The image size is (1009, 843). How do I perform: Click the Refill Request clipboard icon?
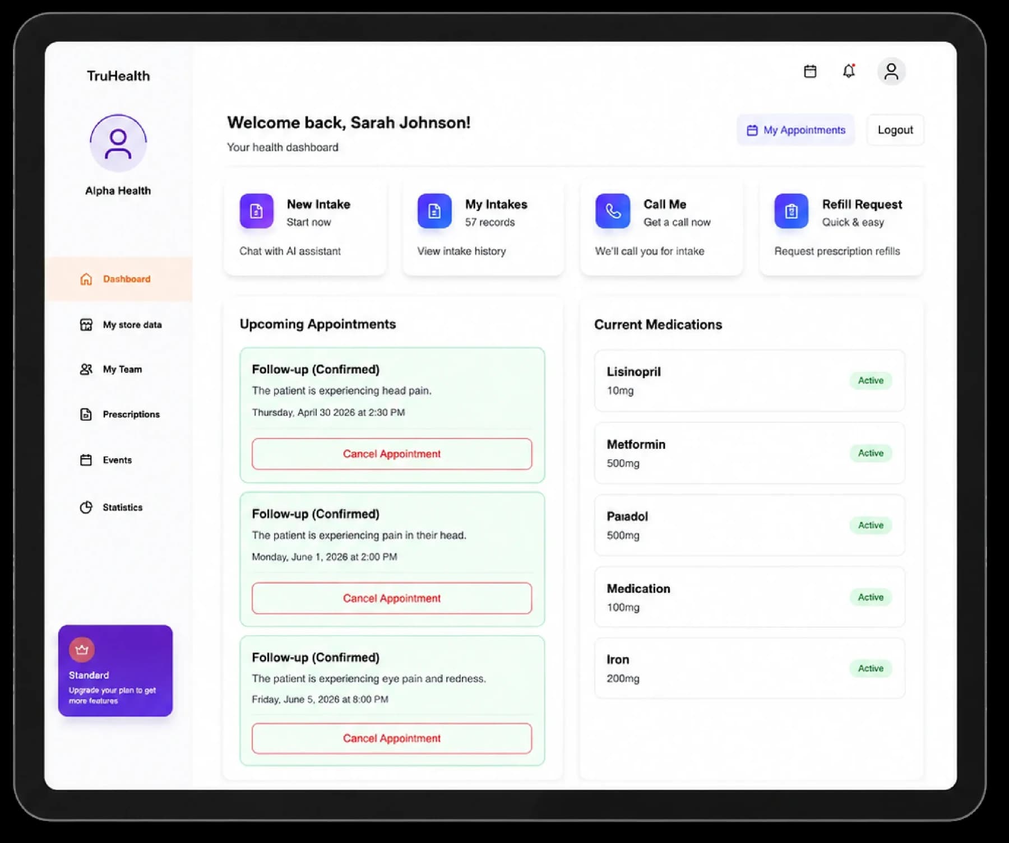pyautogui.click(x=792, y=211)
